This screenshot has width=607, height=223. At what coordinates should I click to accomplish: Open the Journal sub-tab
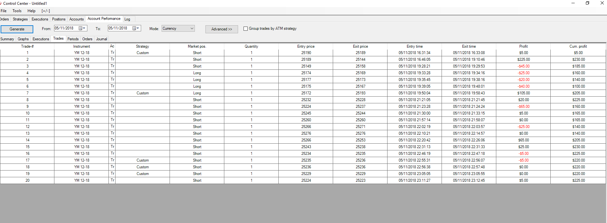pos(101,39)
